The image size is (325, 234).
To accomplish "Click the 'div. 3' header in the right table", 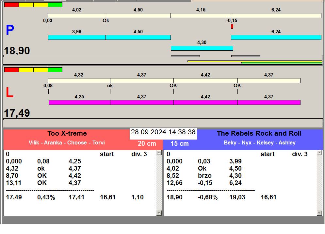I will coord(300,154).
